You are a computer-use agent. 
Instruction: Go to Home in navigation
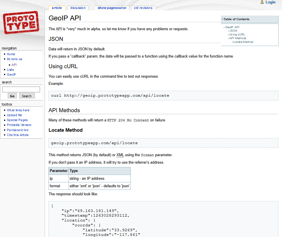(x=11, y=54)
